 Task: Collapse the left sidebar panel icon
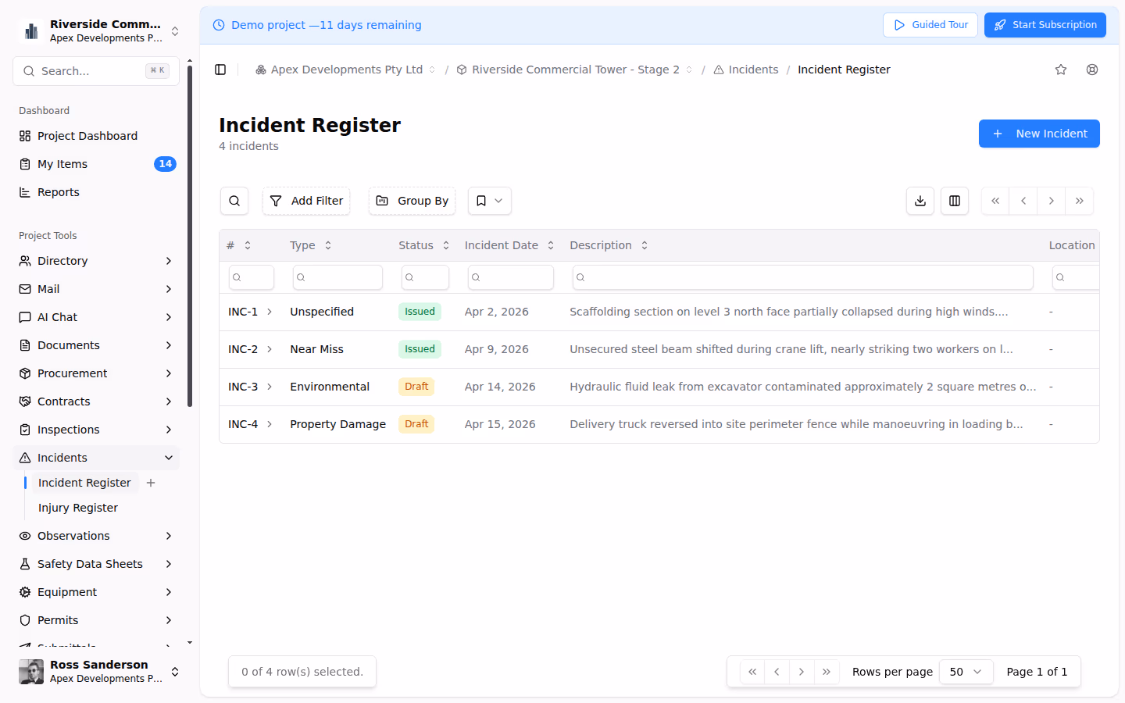pos(220,69)
